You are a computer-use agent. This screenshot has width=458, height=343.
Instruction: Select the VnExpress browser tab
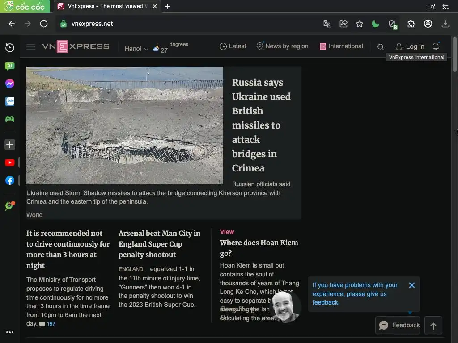108,6
